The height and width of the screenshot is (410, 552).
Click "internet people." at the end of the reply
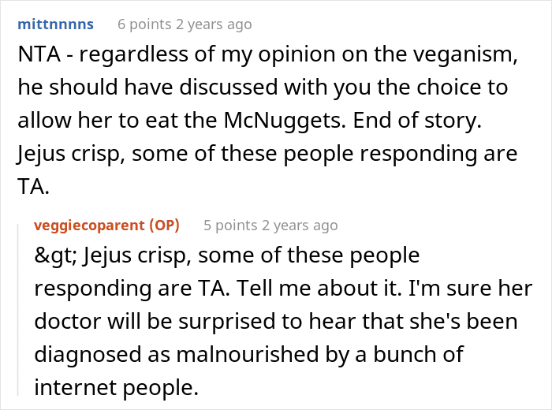point(117,387)
